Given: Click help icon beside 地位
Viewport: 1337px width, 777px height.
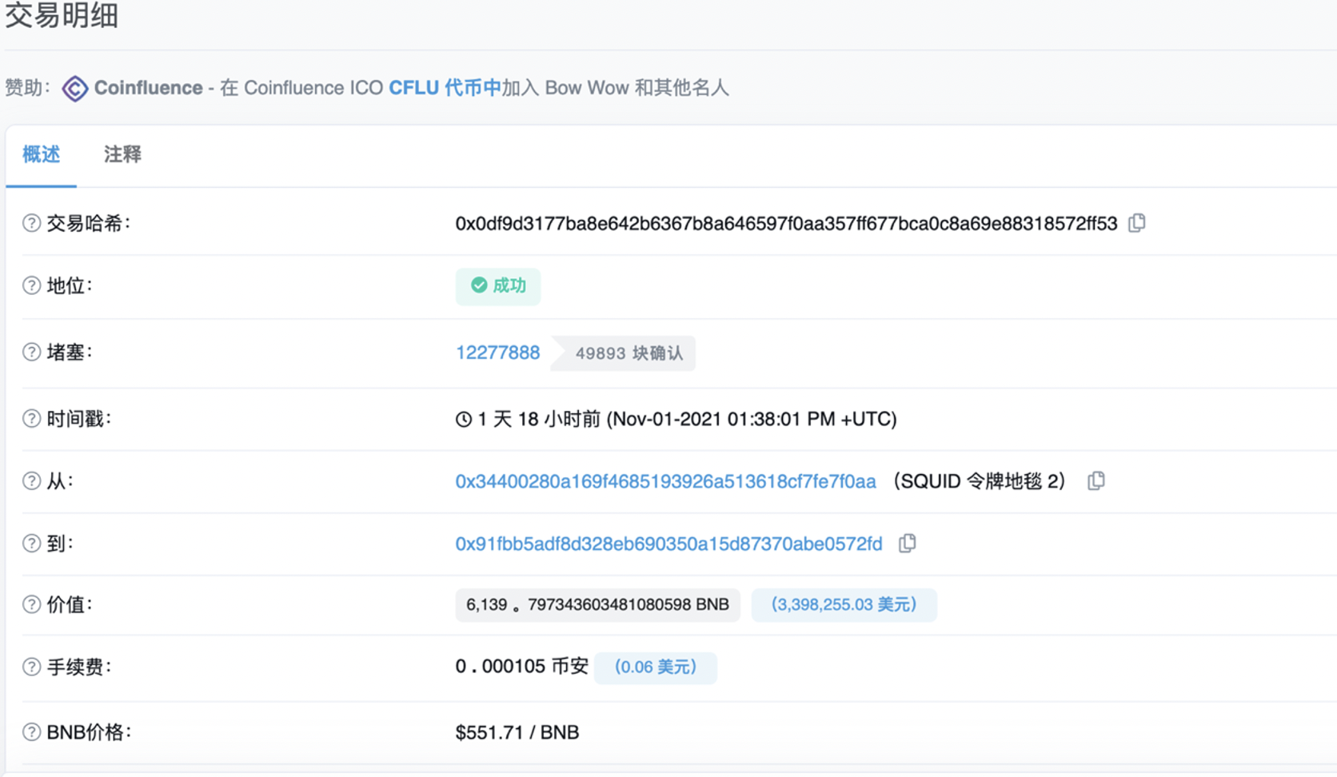Looking at the screenshot, I should pyautogui.click(x=31, y=285).
